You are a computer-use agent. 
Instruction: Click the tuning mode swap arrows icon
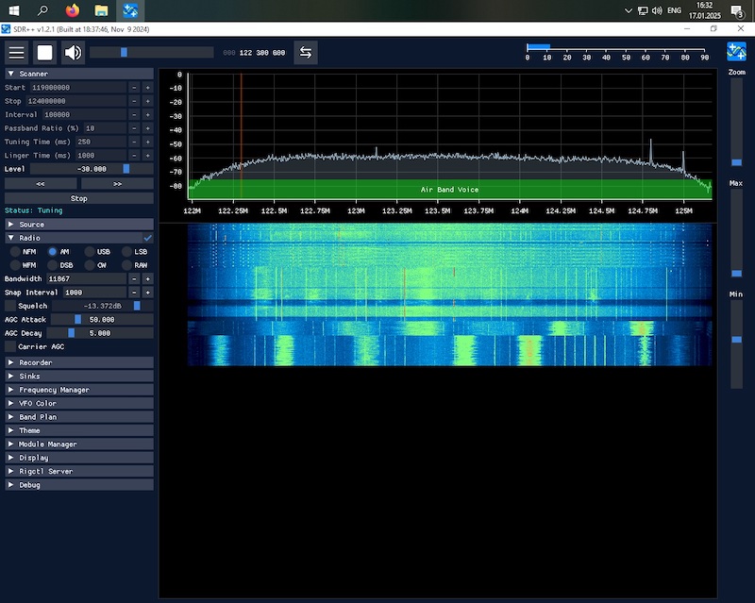click(x=306, y=53)
